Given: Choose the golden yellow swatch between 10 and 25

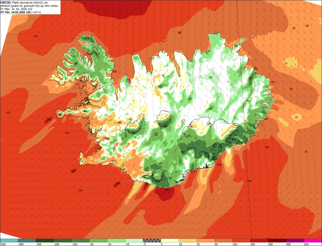Looking at the screenshot, I should 188,240.
